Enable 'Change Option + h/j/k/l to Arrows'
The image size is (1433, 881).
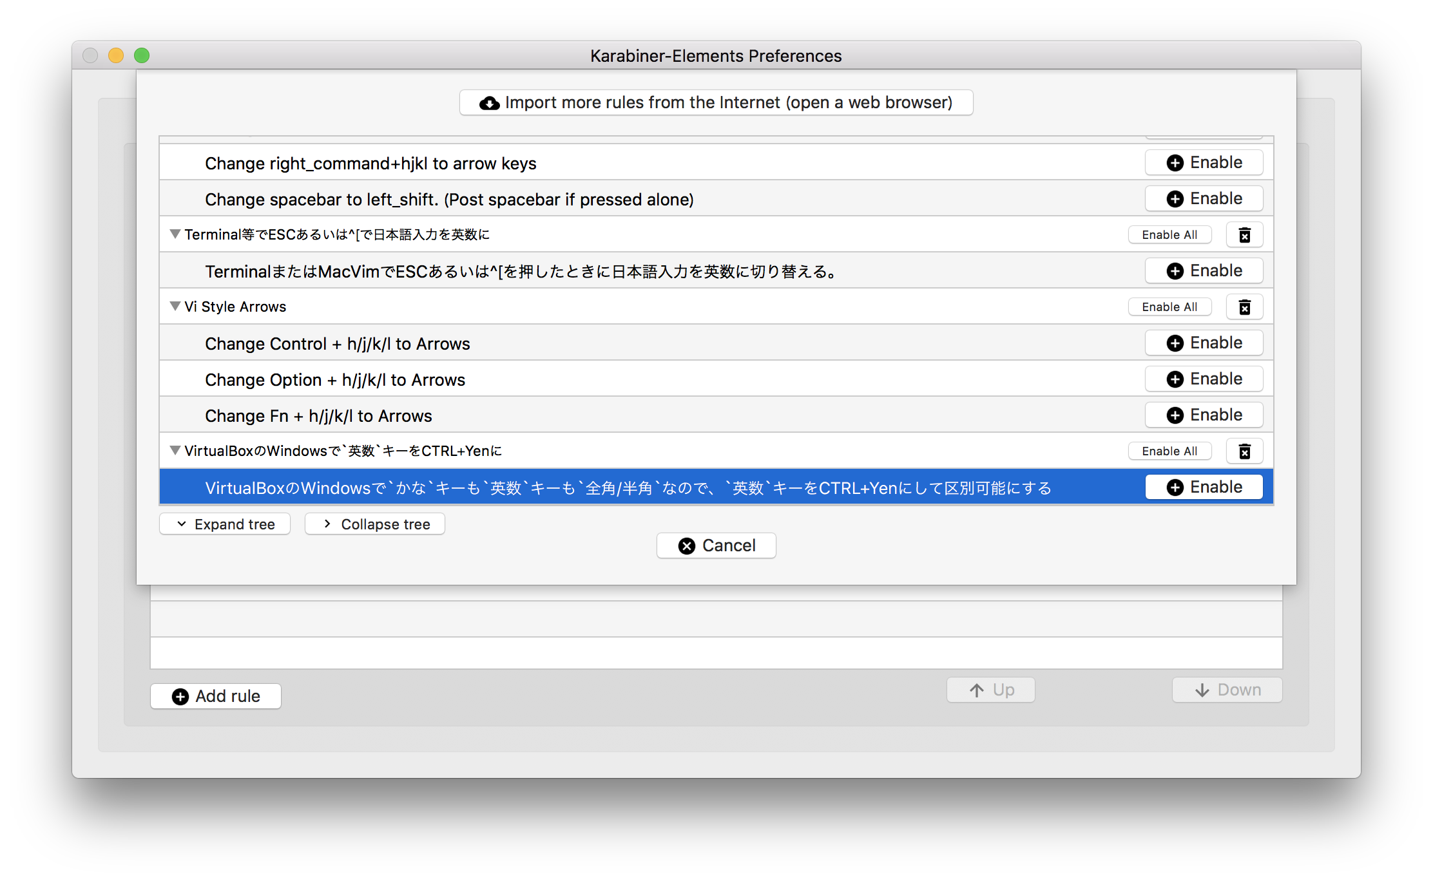click(x=1204, y=379)
